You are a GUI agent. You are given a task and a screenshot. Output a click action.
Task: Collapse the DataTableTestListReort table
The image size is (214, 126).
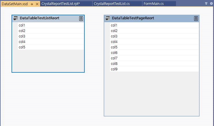[x=81, y=18]
